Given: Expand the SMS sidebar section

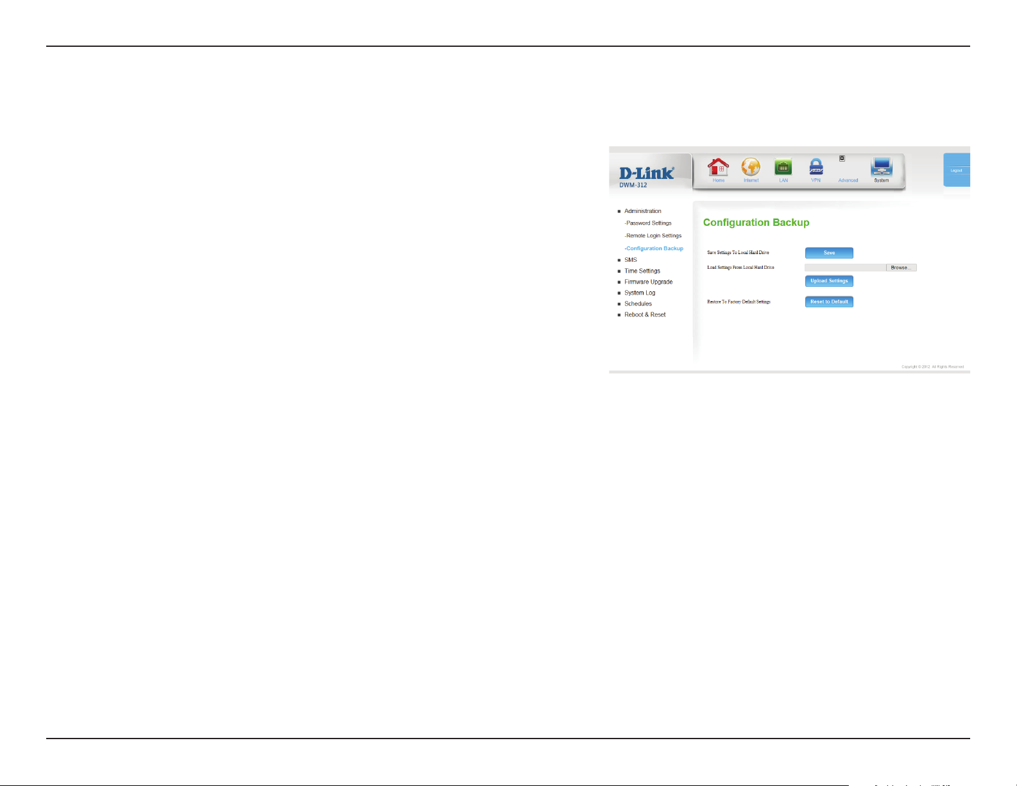Looking at the screenshot, I should pos(631,260).
